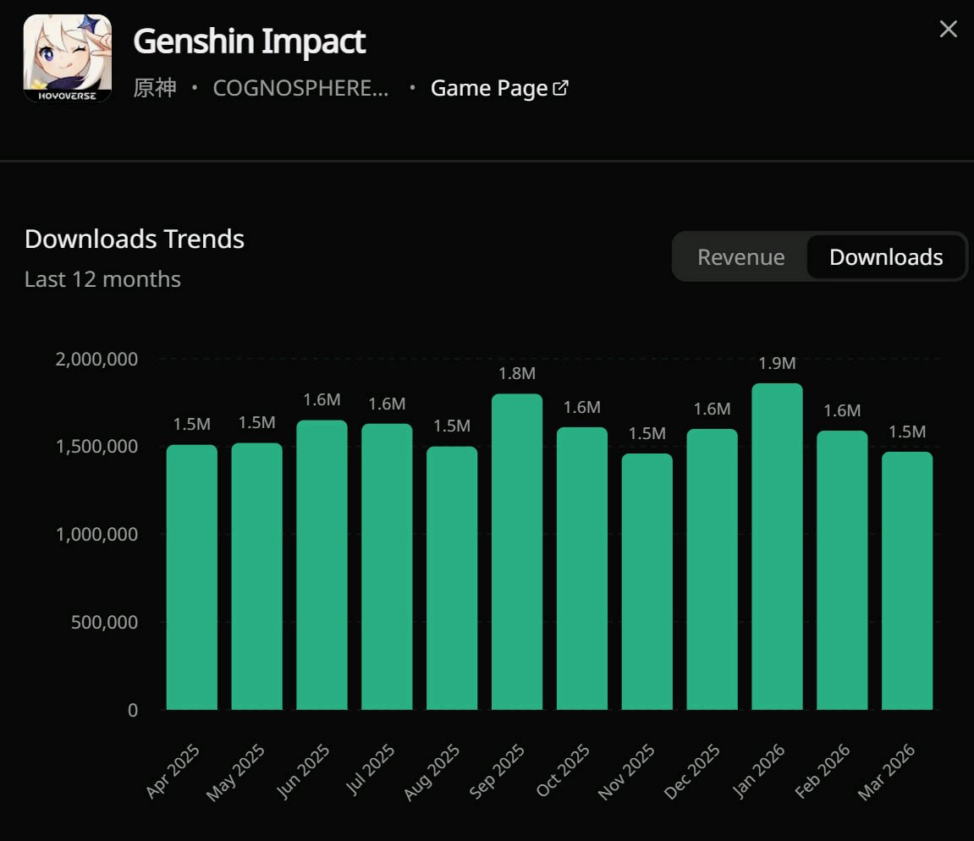974x841 pixels.
Task: Click the May 2025 downloads bar
Action: [x=256, y=576]
